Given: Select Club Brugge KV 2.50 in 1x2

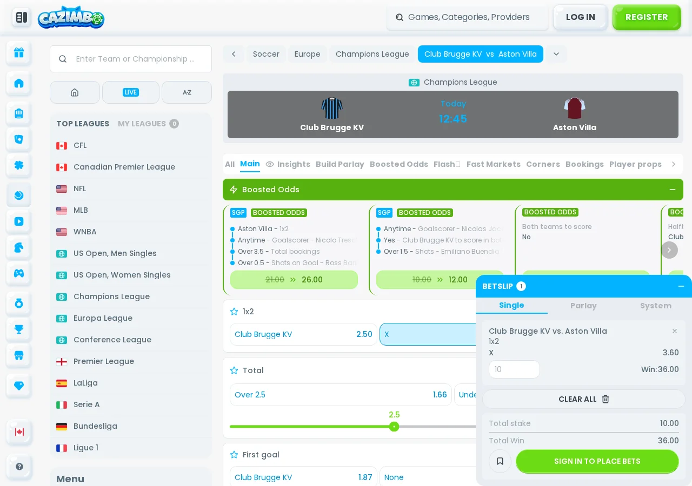Looking at the screenshot, I should tap(303, 334).
